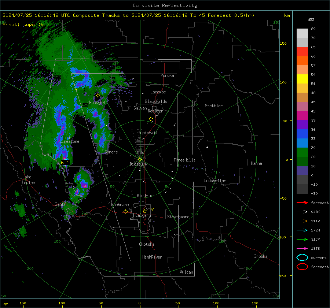
Task: Click the -30 value on dBZ scale
Action: (x=314, y=193)
